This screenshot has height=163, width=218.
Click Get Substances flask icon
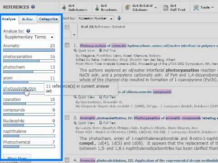(64, 8)
